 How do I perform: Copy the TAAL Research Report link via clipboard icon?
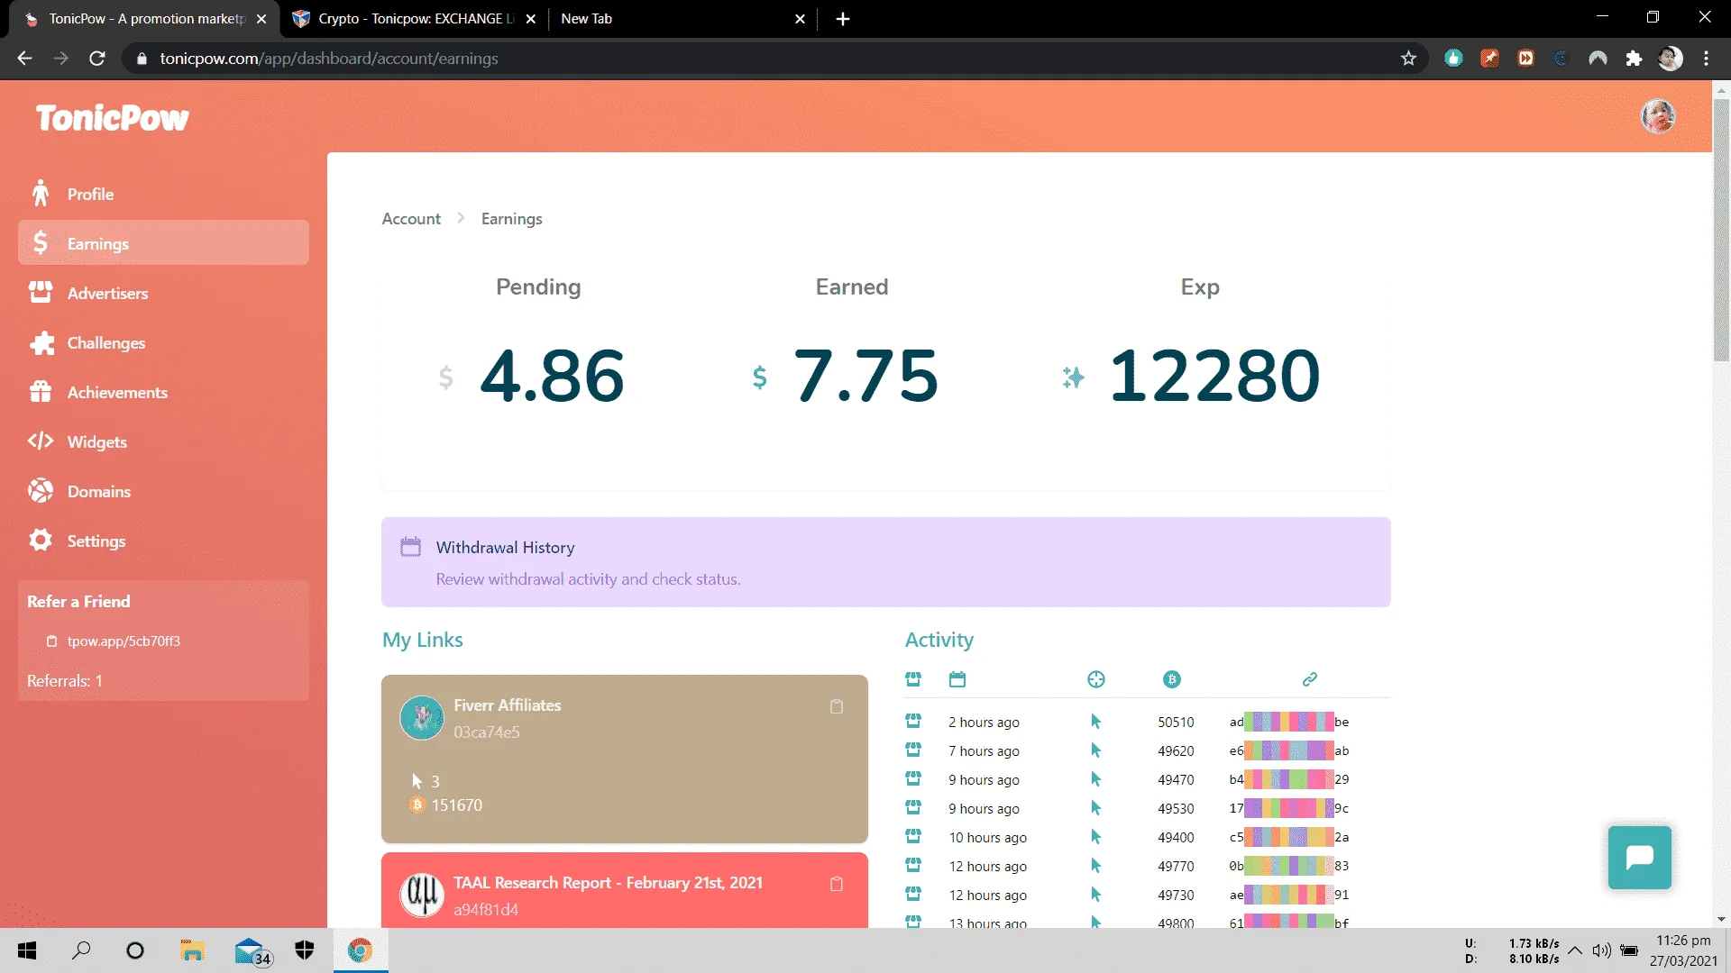(837, 885)
